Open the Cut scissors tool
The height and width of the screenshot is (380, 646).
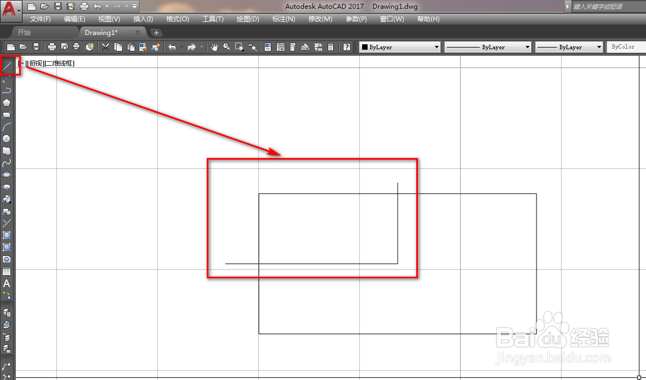tap(106, 47)
